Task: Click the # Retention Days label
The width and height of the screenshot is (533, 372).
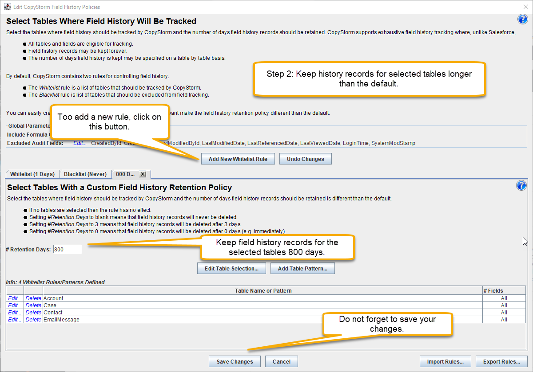Action: pyautogui.click(x=28, y=249)
